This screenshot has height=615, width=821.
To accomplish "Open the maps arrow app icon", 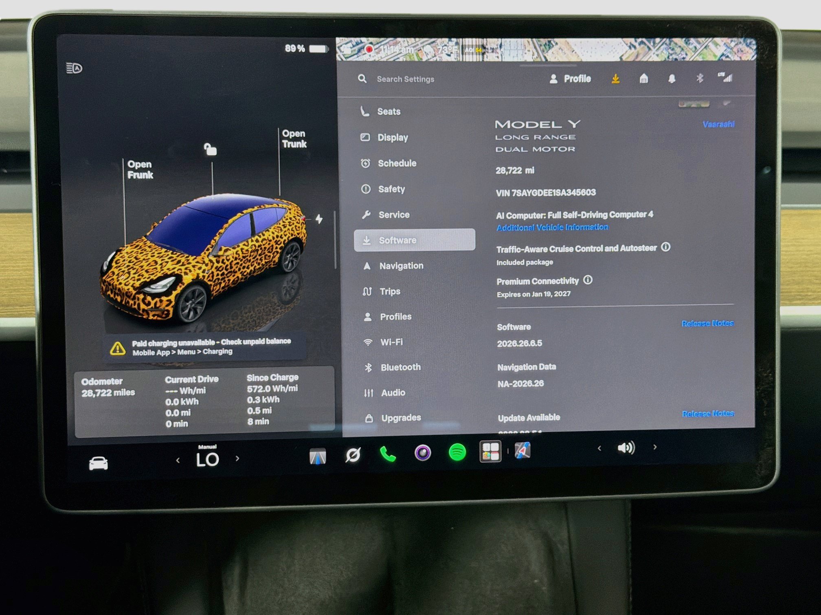I will (522, 451).
